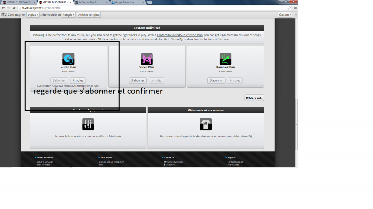The image size is (373, 209).
Task: Click Annulez under Karaoke Plan
Action: click(235, 80)
